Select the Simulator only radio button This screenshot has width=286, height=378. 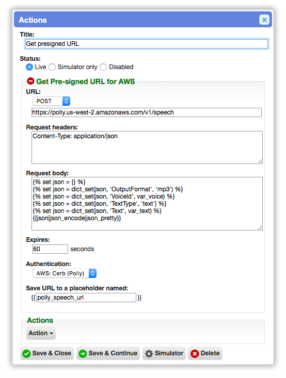click(x=52, y=67)
